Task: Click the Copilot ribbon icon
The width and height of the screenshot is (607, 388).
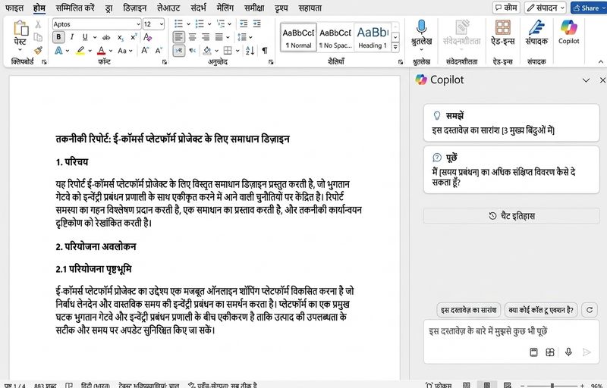Action: tap(568, 33)
